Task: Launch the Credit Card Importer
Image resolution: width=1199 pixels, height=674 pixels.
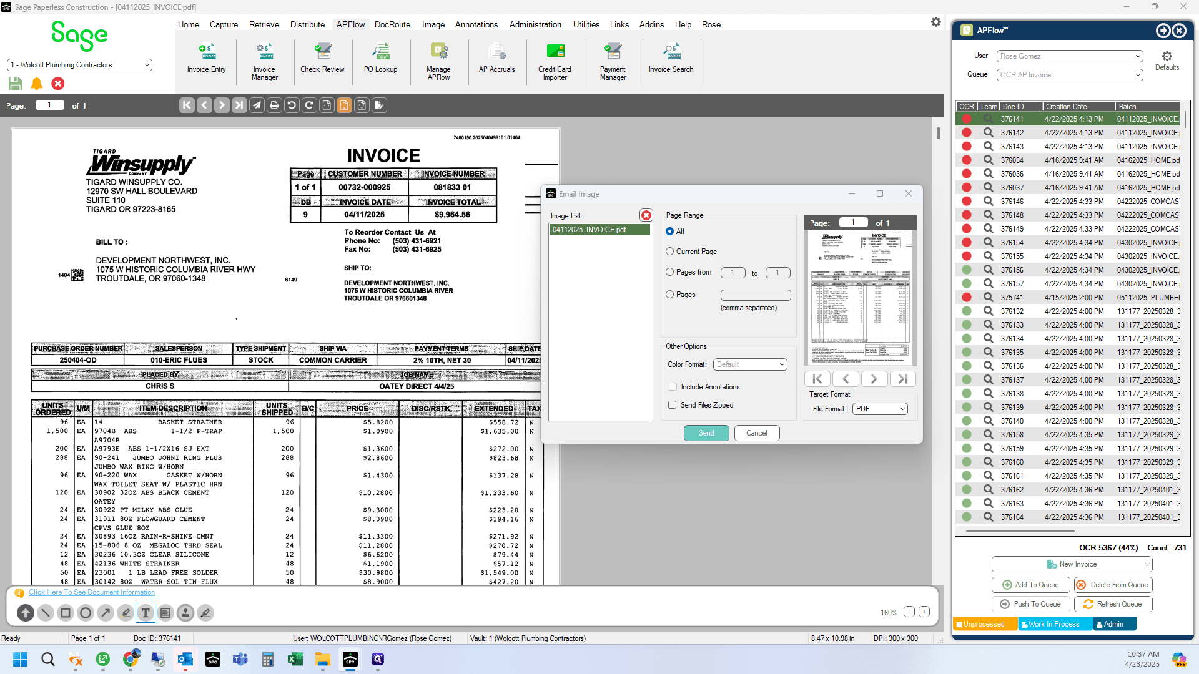Action: coord(555,62)
